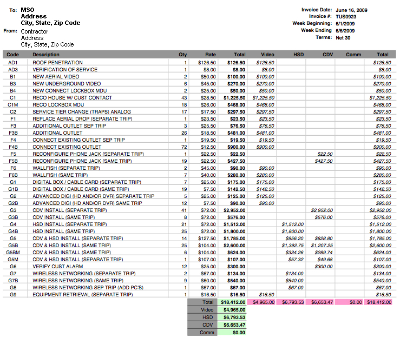Click the VERIFY CUST ALARM description cell
Viewport: 400px width, 338px height.
click(x=58, y=267)
